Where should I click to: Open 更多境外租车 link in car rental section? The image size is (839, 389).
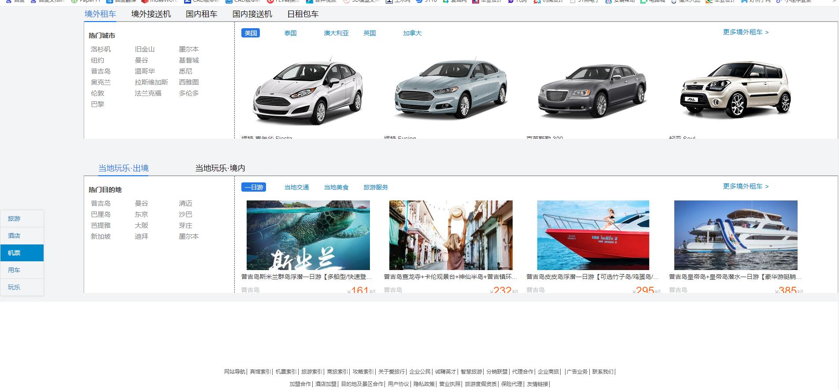[746, 32]
